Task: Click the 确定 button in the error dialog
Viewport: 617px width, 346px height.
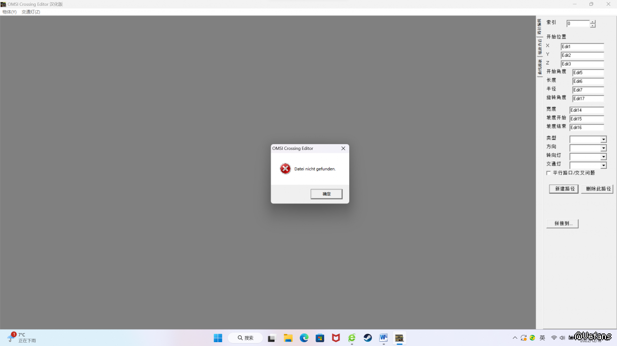Action: click(x=327, y=194)
